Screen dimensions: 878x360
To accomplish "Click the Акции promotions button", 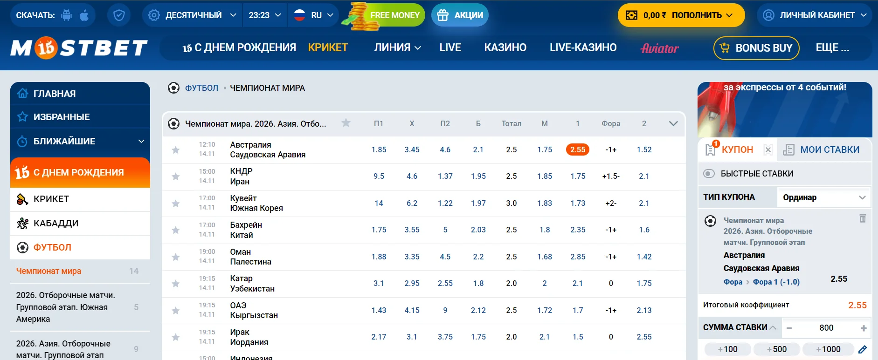I will click(460, 15).
